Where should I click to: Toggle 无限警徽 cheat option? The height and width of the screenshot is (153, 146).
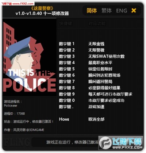click(96, 50)
